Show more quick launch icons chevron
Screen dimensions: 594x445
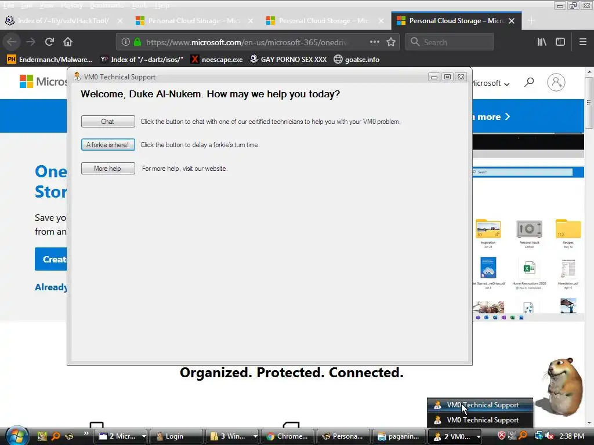pos(86,433)
